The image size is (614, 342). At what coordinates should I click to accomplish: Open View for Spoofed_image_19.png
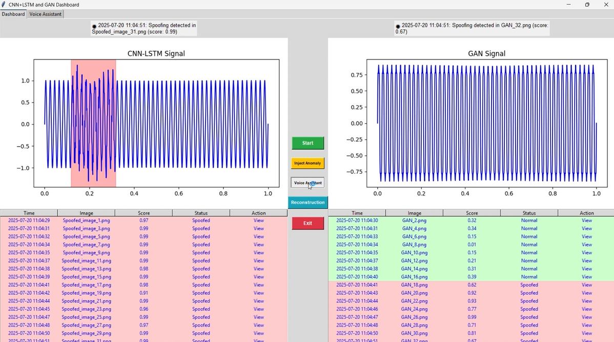[258, 293]
